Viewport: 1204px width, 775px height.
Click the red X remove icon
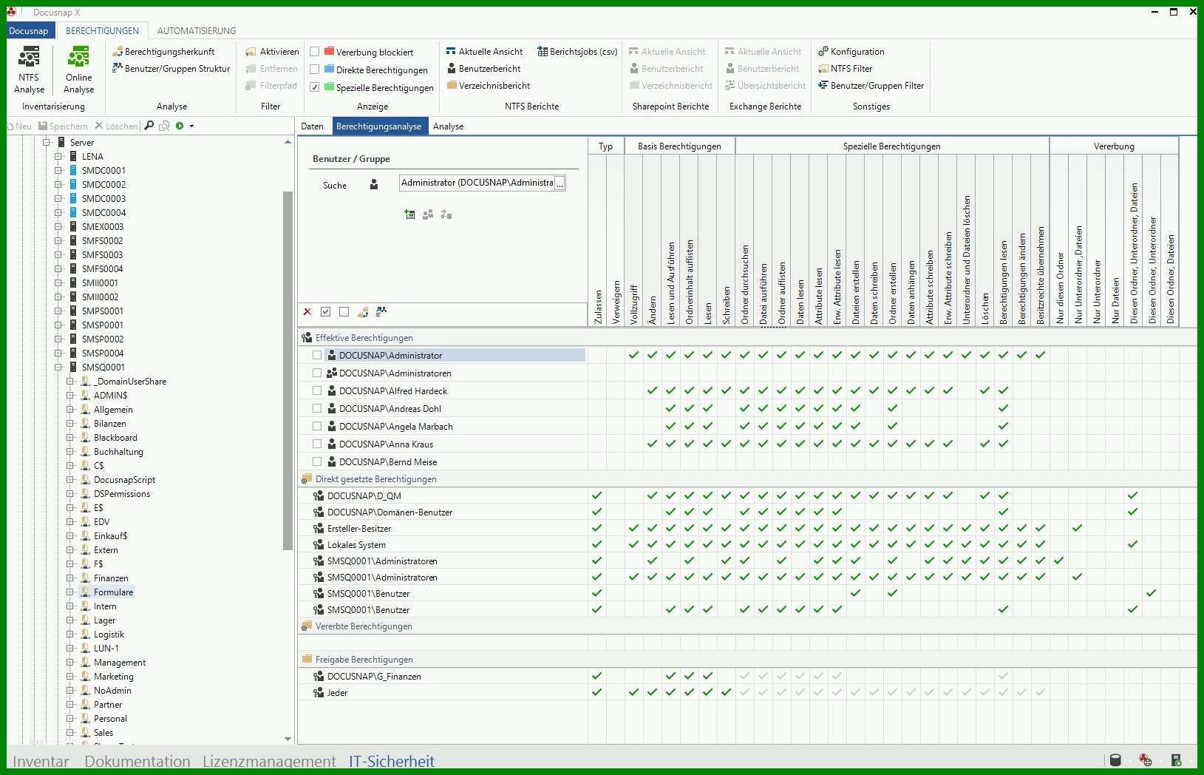[x=307, y=312]
